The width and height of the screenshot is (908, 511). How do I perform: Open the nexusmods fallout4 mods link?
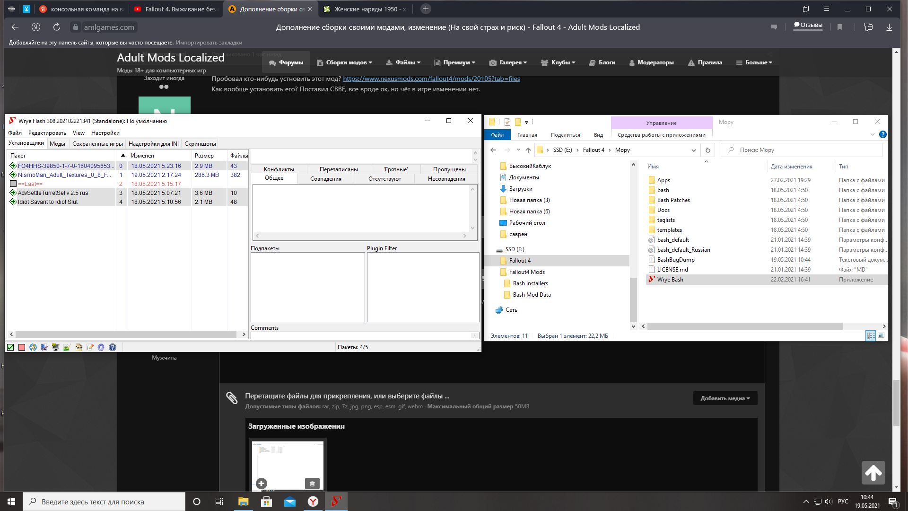[431, 79]
